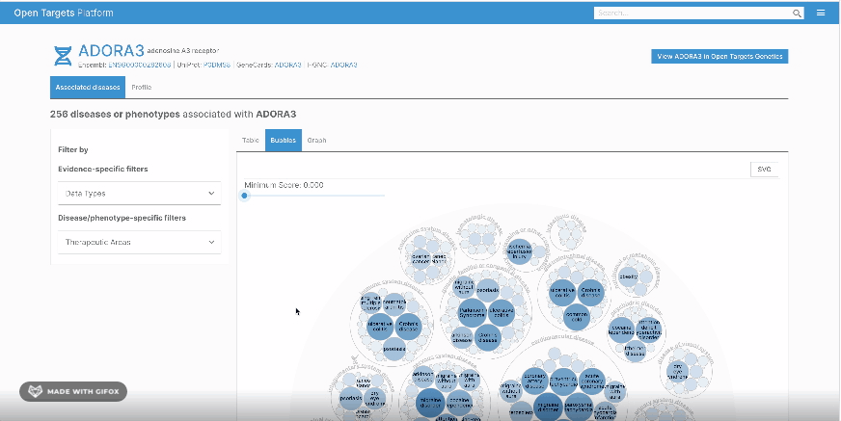
Task: Click View ADORA3 in Open Targets Genetics
Action: pyautogui.click(x=719, y=56)
